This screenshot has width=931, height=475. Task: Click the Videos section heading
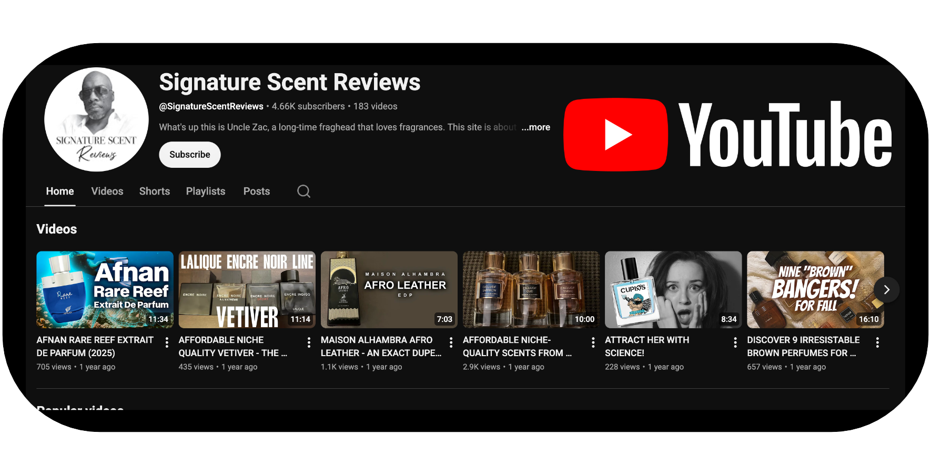tap(57, 229)
